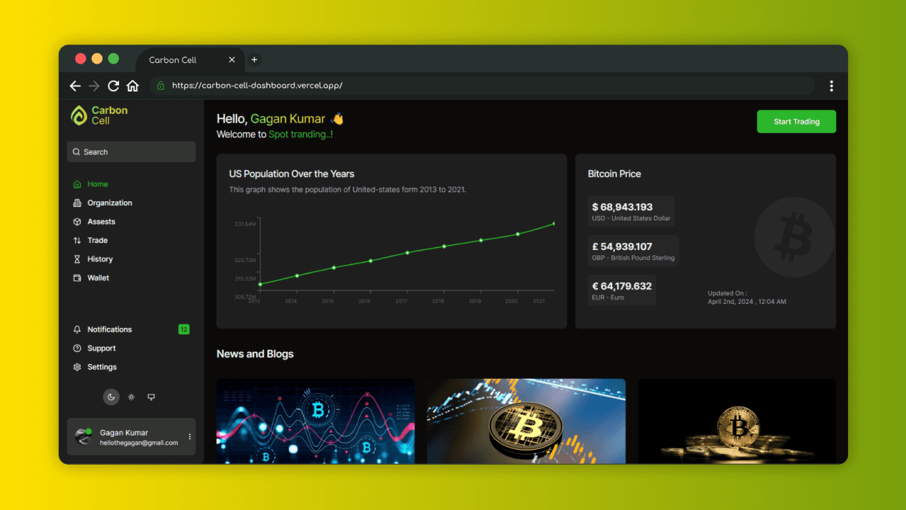
Task: Open a new tab with plus icon
Action: click(x=254, y=60)
